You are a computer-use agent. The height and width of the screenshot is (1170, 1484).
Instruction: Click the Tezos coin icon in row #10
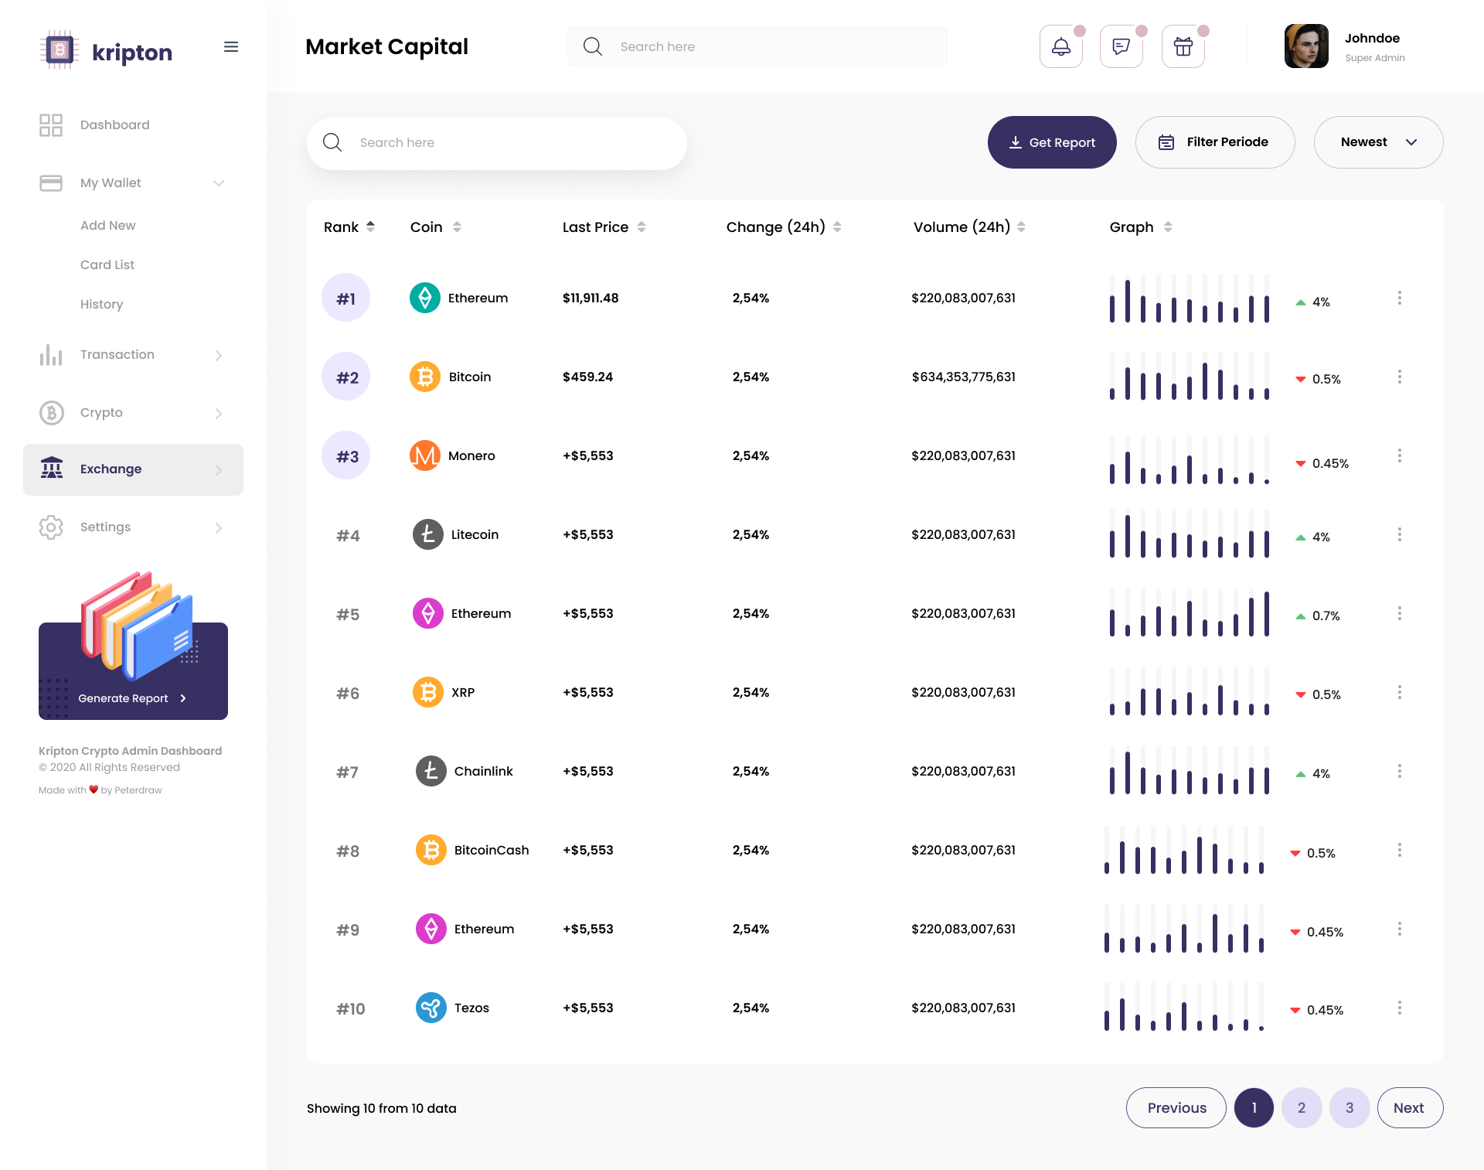(431, 1008)
